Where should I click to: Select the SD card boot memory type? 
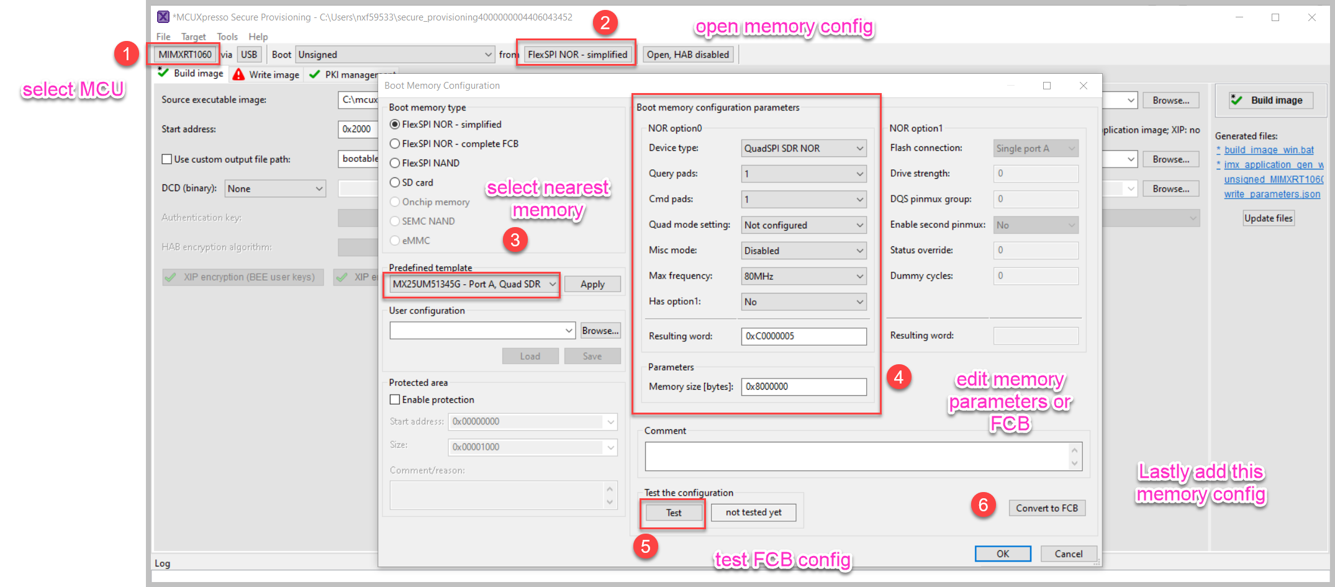click(395, 182)
